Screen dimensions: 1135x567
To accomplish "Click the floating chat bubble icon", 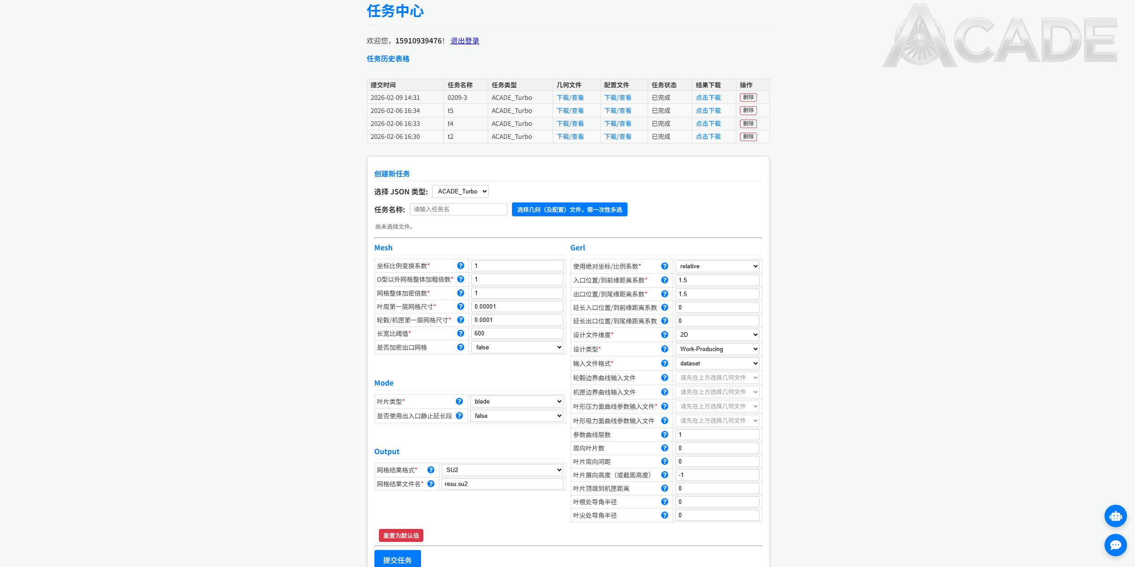I will point(1116,545).
